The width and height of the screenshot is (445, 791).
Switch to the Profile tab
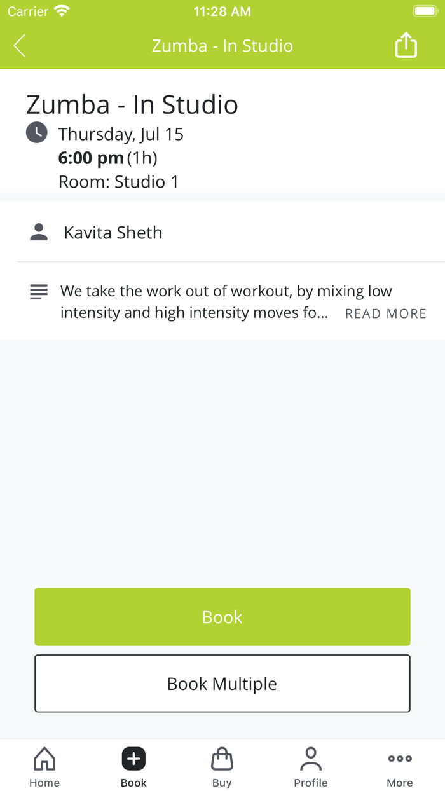(311, 766)
